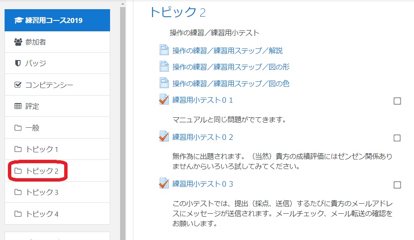Click the text 操作の練習／練習用小テスト
The width and height of the screenshot is (414, 240).
(214, 33)
